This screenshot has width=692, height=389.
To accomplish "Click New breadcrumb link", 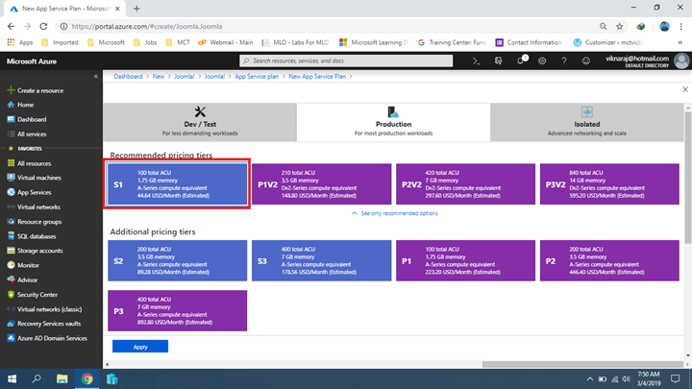I will coord(159,76).
